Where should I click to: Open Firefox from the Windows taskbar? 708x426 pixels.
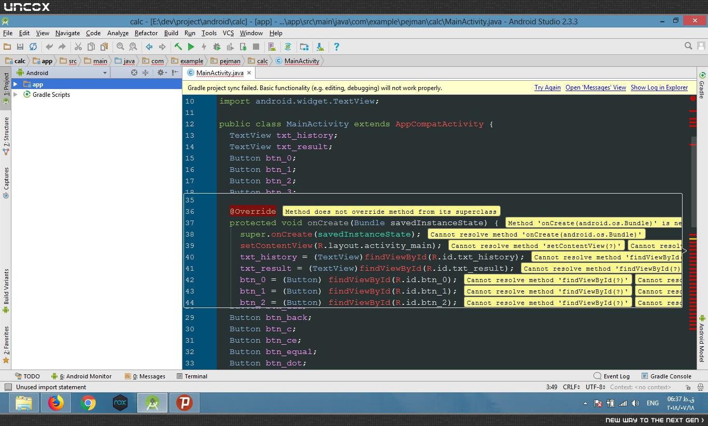click(x=56, y=403)
